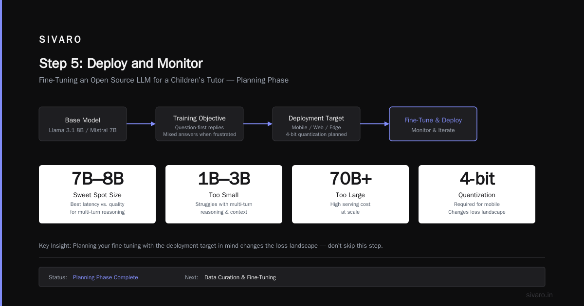The image size is (584, 306).
Task: Click the Planning Phase Complete status
Action: point(106,277)
